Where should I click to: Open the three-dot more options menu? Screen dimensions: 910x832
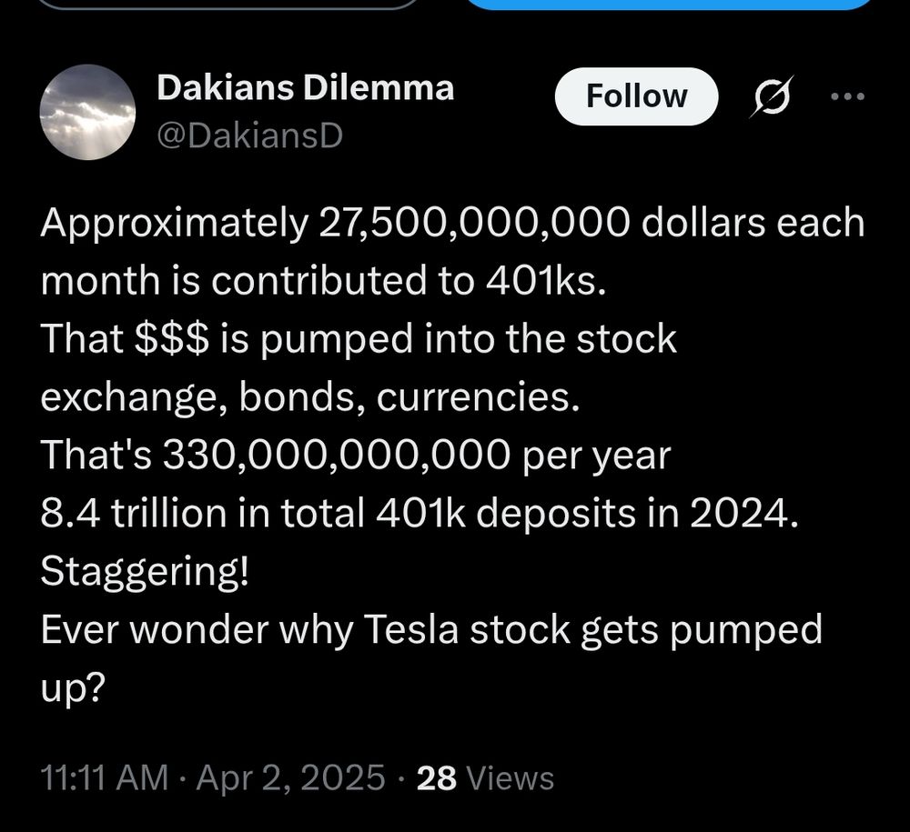click(848, 96)
